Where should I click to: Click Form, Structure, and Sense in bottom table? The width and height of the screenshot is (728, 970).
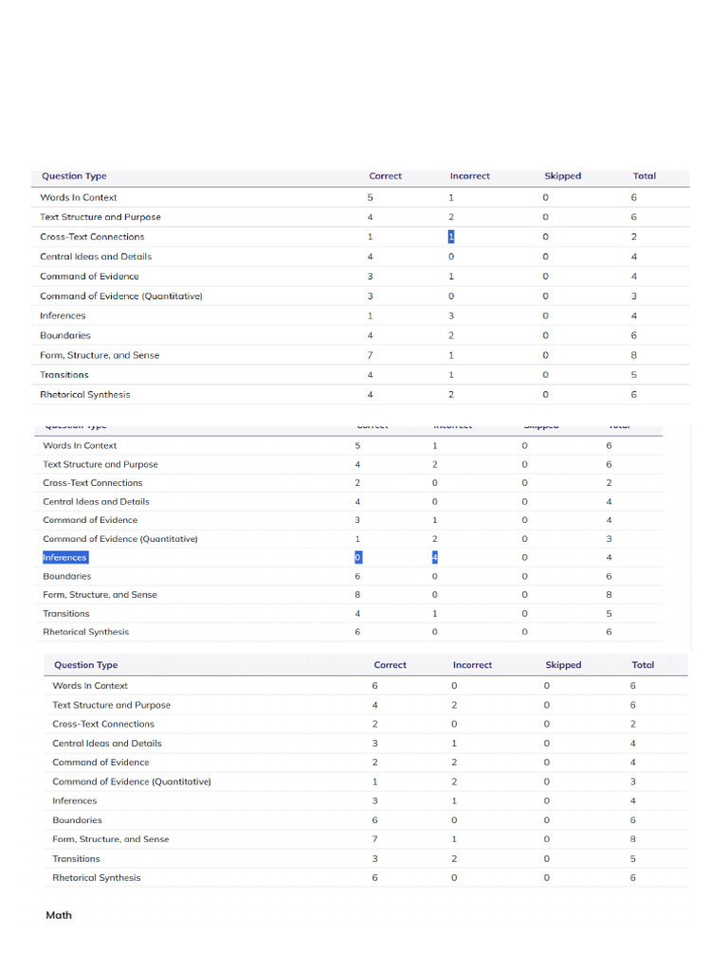[x=111, y=839]
